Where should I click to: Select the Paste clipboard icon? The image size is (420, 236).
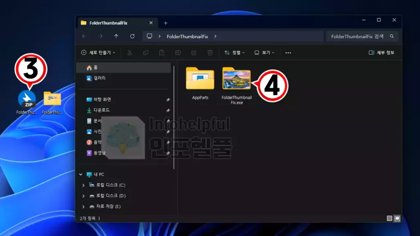click(x=162, y=53)
